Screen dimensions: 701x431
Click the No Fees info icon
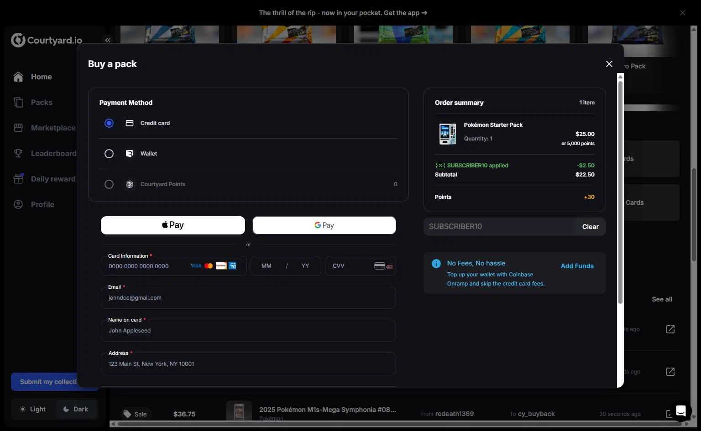tap(436, 264)
